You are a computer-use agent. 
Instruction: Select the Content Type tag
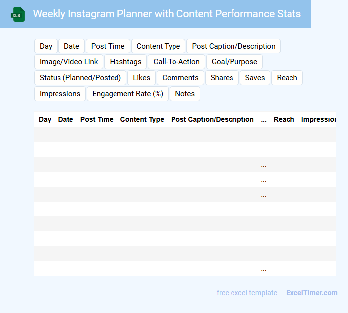point(158,46)
